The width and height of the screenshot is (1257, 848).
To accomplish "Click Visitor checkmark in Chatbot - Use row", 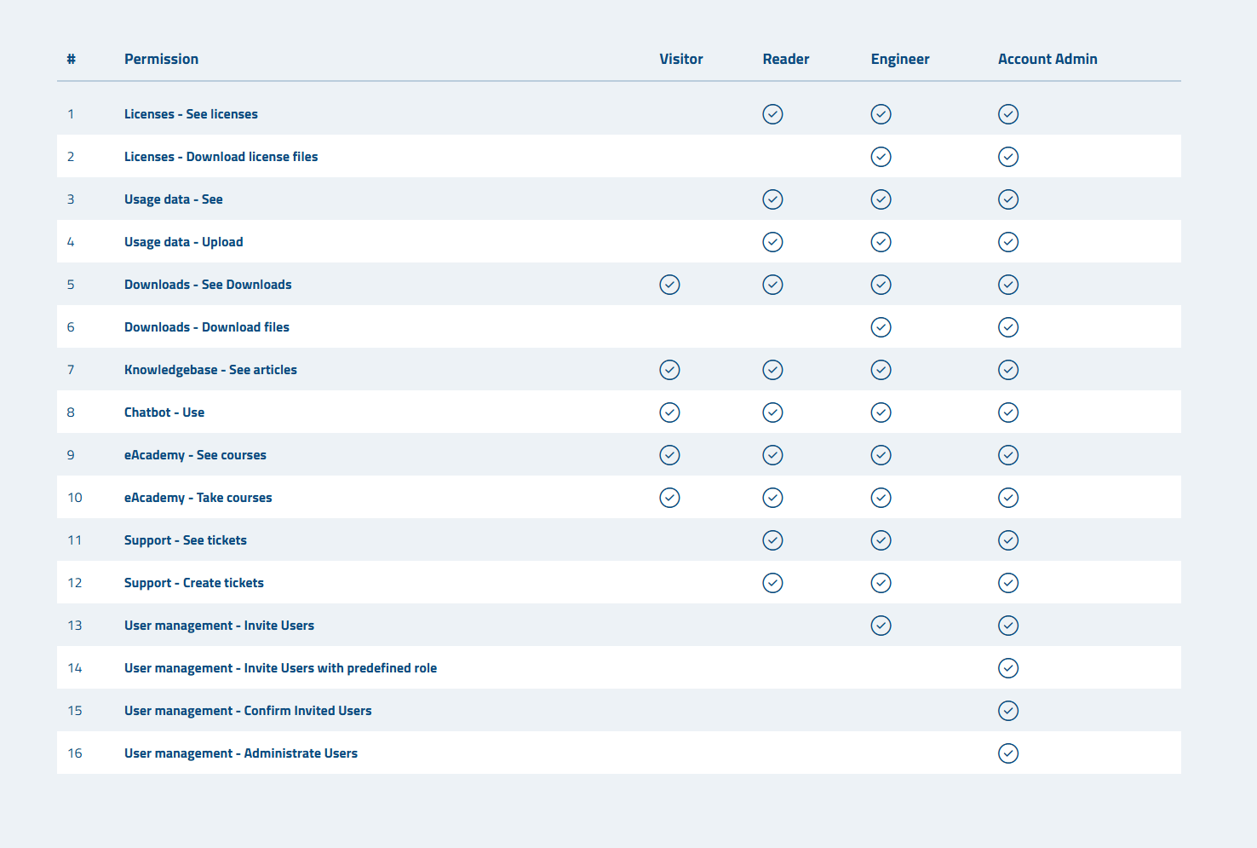I will click(669, 412).
